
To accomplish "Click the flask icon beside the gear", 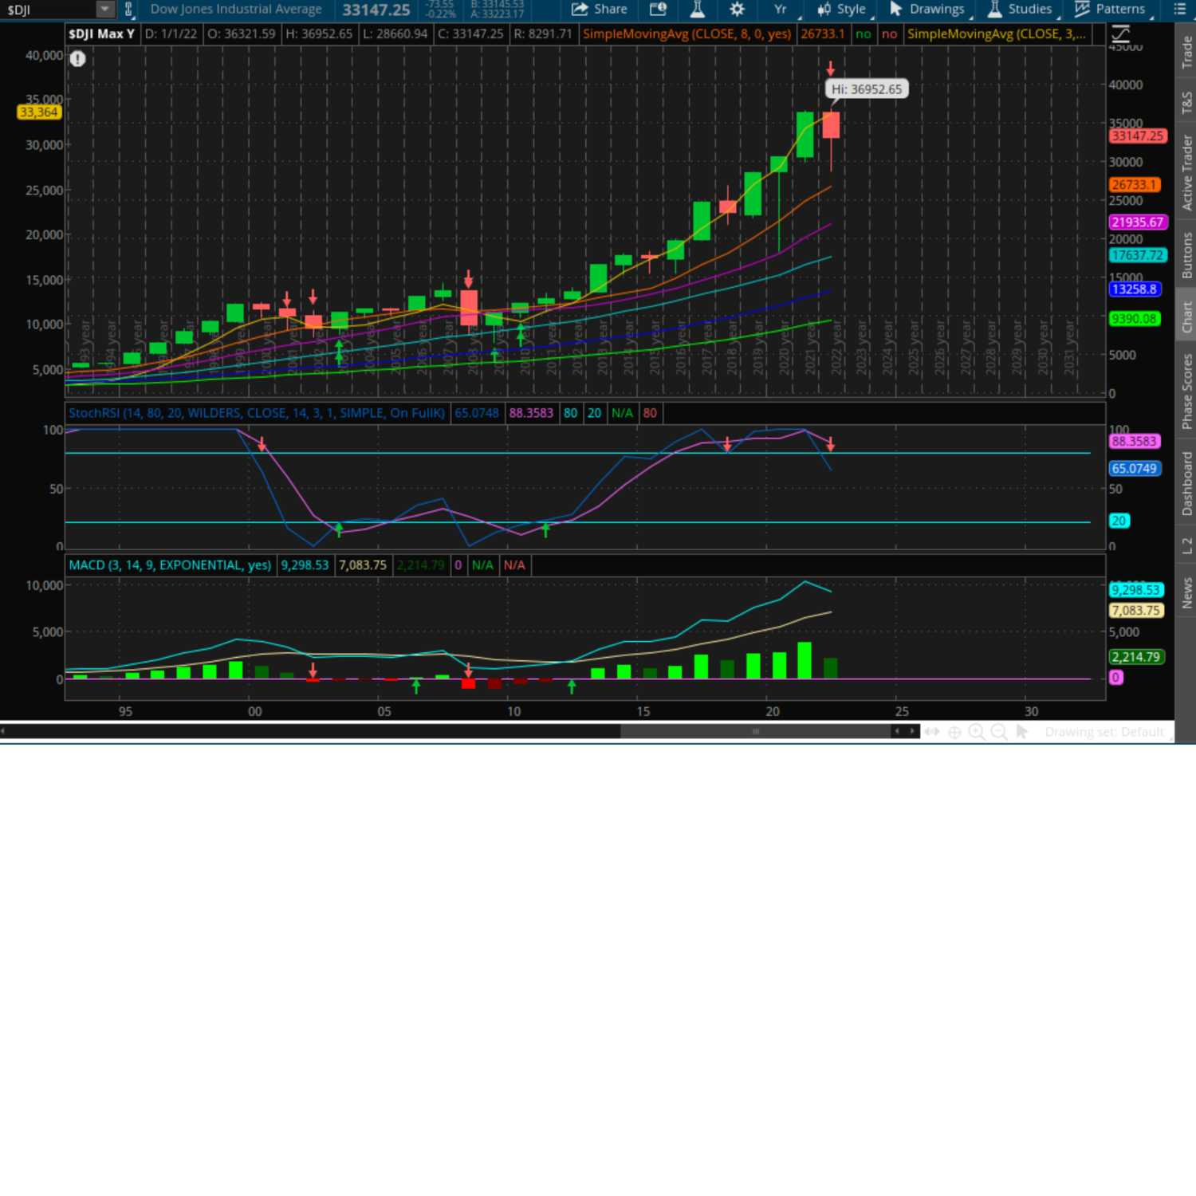I will tap(697, 10).
